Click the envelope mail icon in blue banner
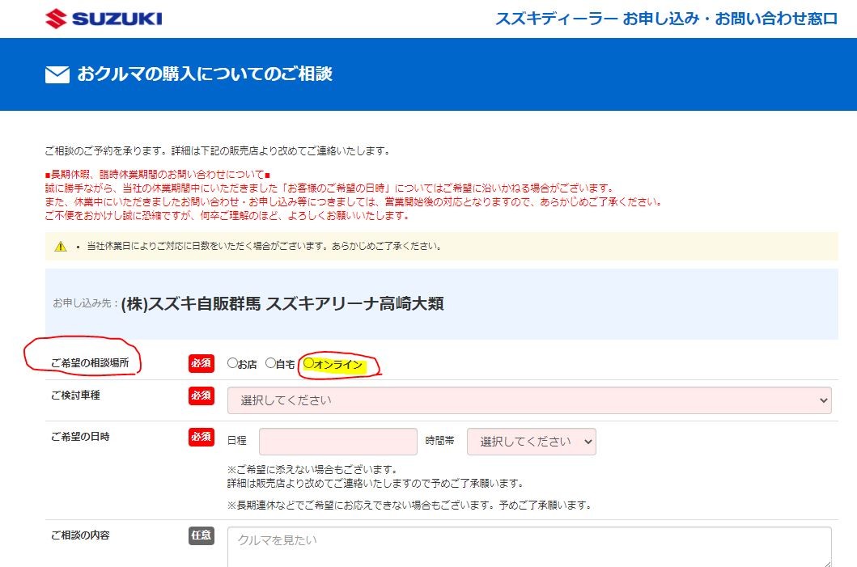The height and width of the screenshot is (567, 857). click(57, 75)
